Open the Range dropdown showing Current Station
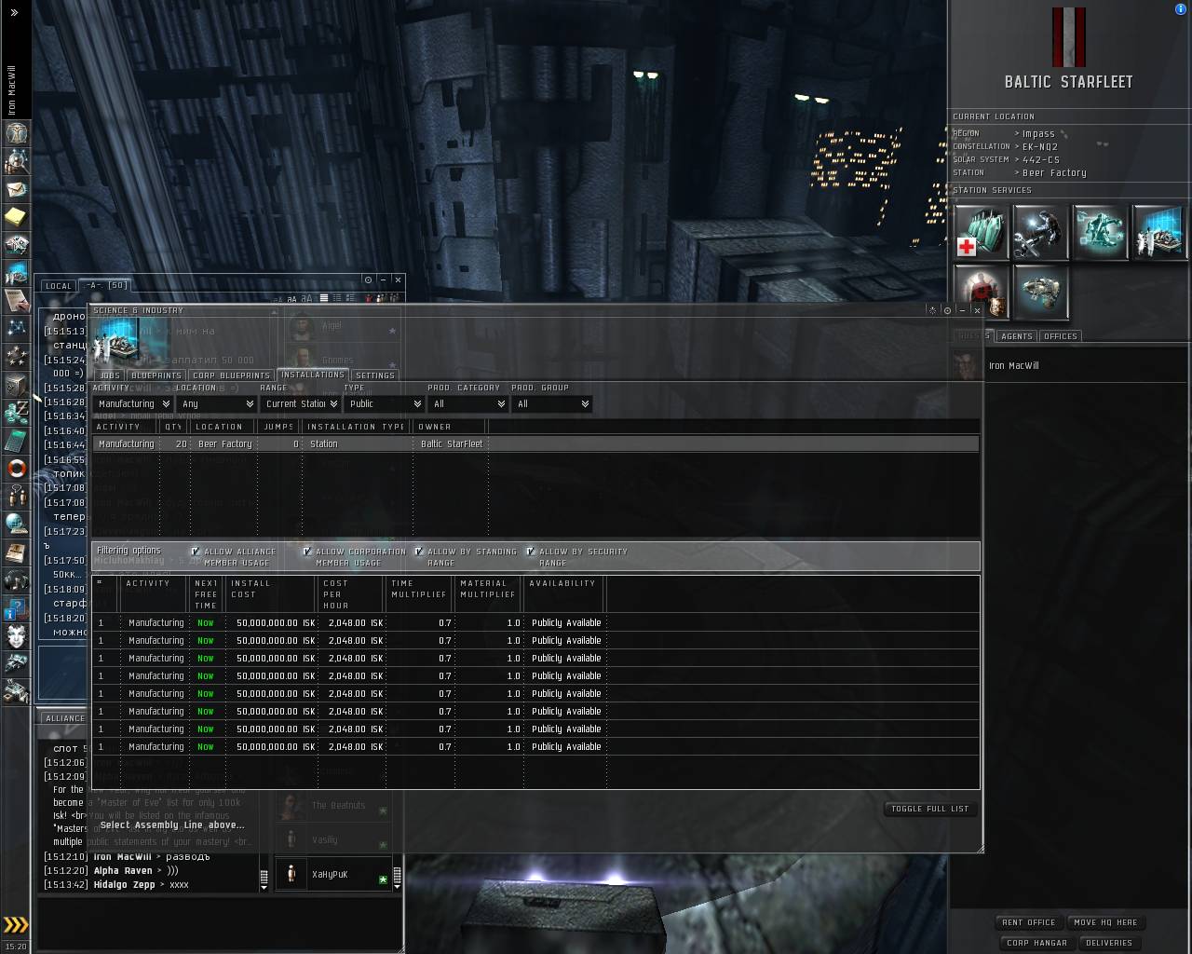The image size is (1192, 954). coord(301,404)
